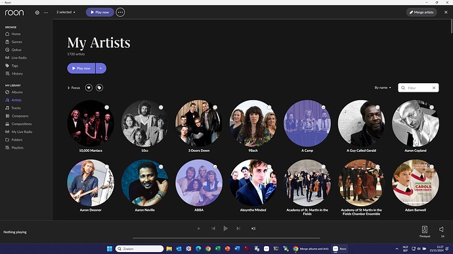Viewport: 453px width, 254px height.
Task: Click the Filter input field
Action: [418, 88]
